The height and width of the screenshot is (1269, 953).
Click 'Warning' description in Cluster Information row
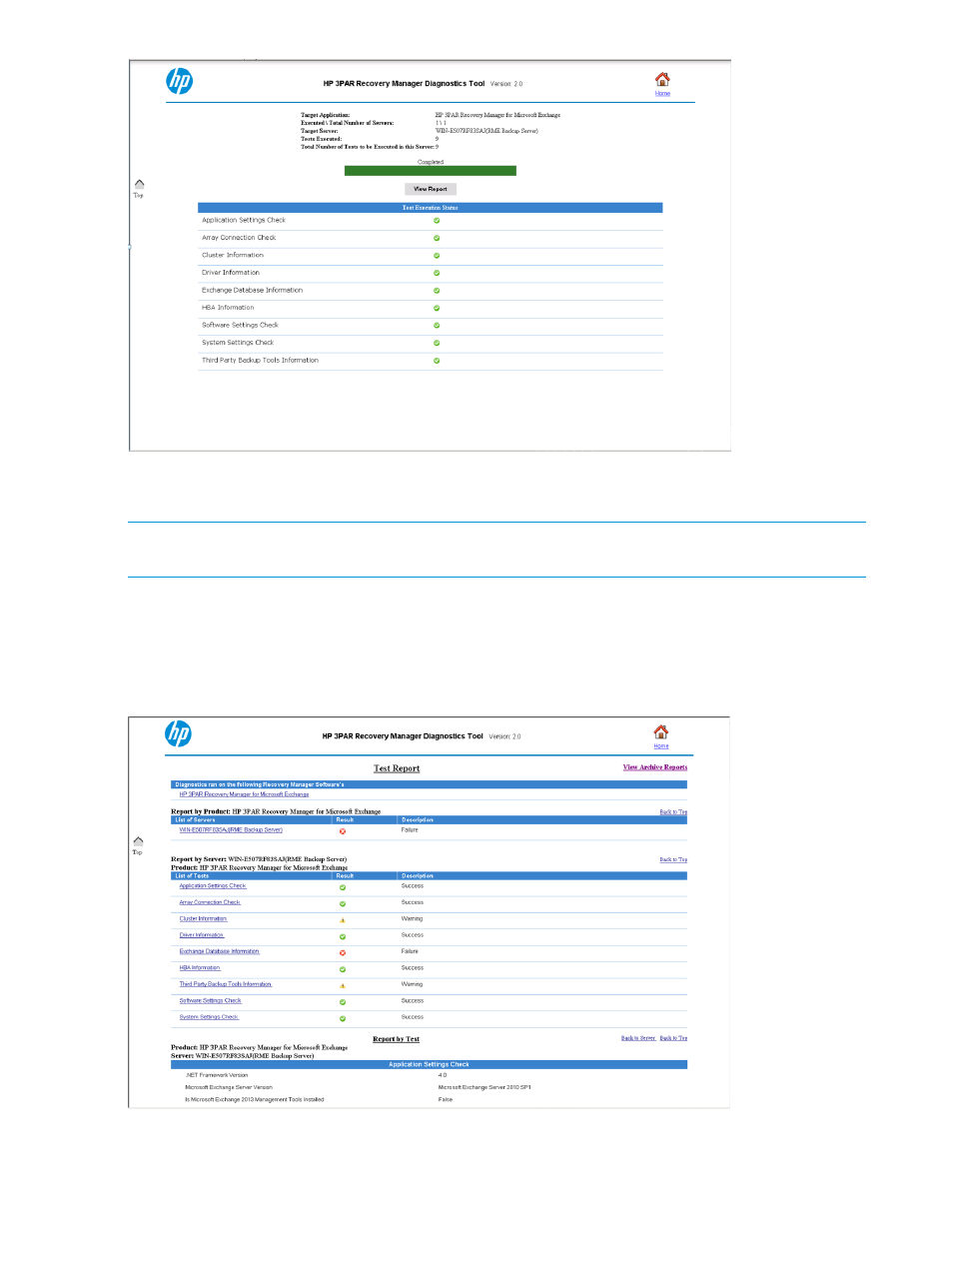tap(412, 919)
